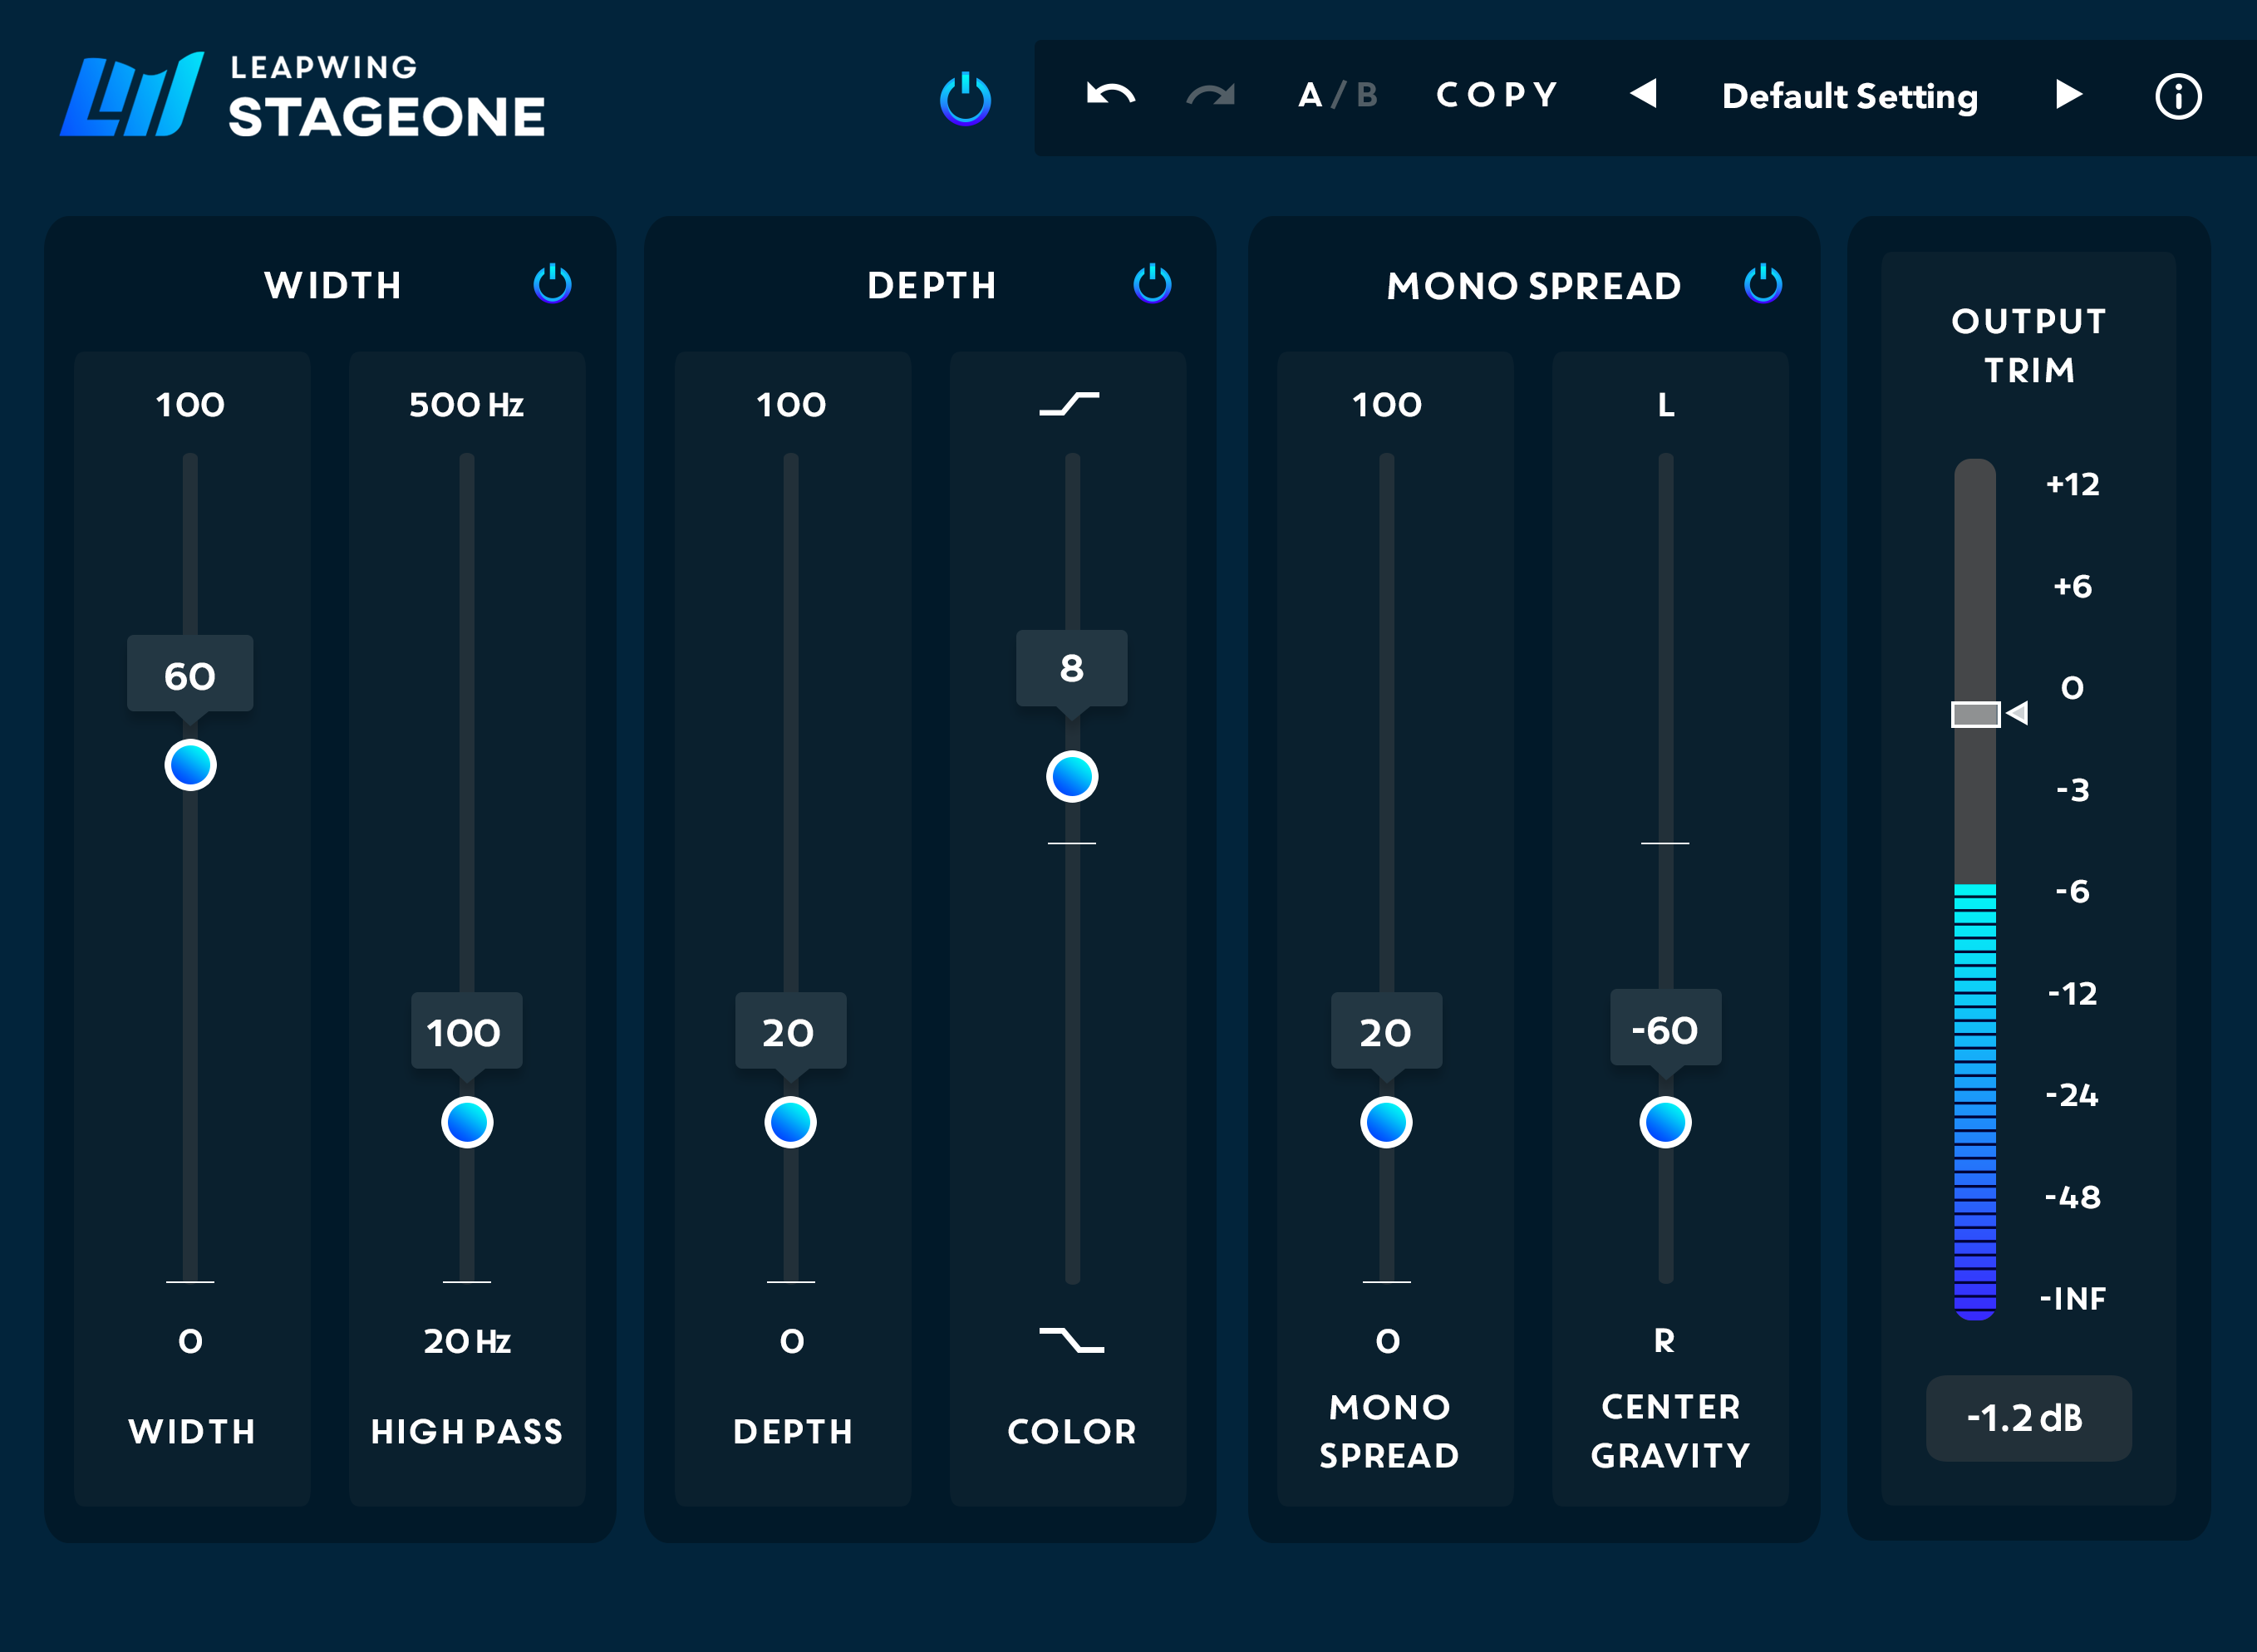Click the main StageOne power icon
Image resolution: width=2257 pixels, height=1652 pixels.
coord(963,99)
